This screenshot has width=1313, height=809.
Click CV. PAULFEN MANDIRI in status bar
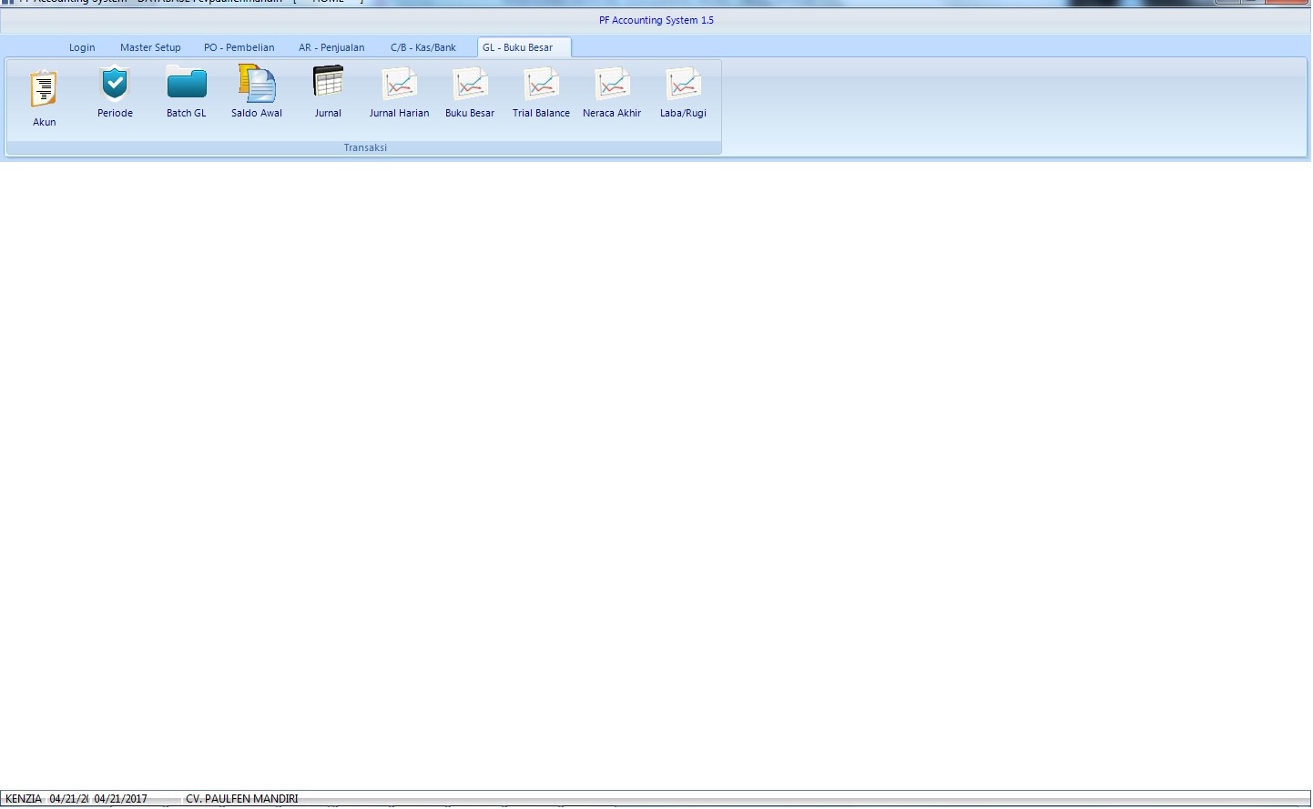coord(241,799)
